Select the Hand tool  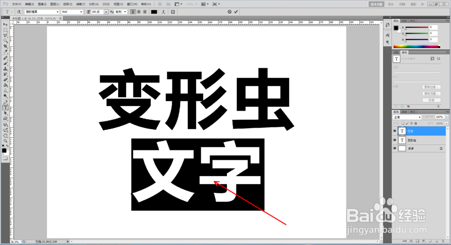coord(5,135)
